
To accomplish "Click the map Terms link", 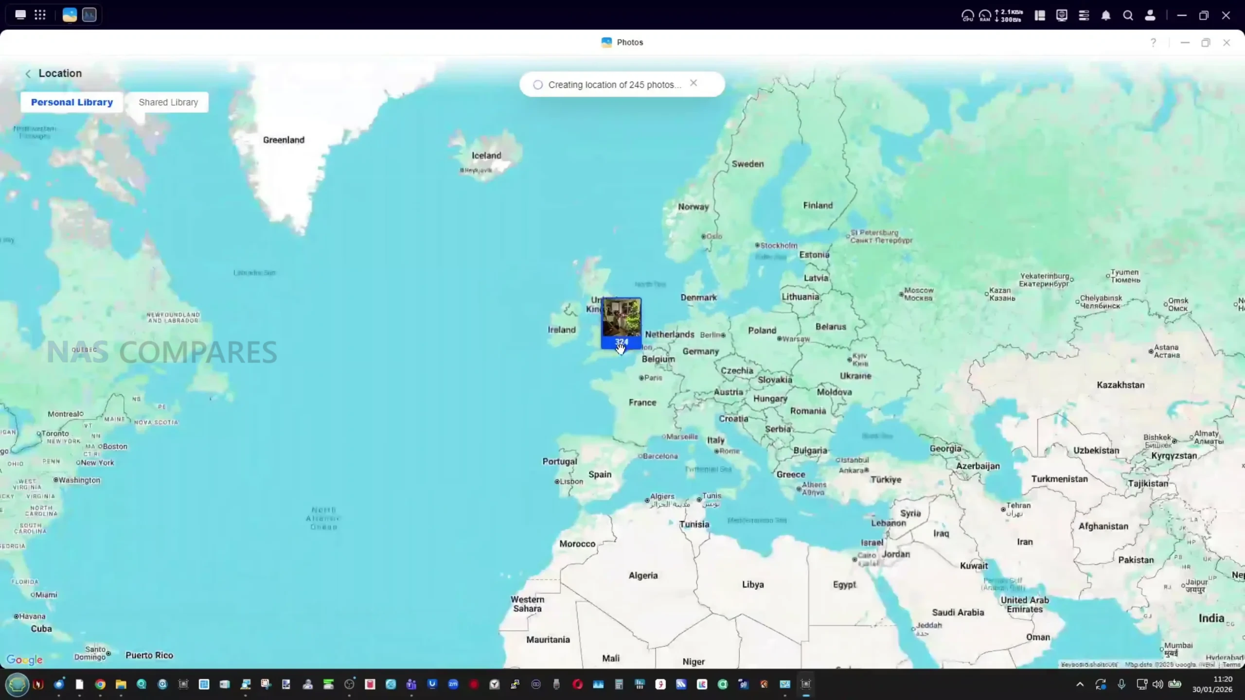I will click(1231, 665).
